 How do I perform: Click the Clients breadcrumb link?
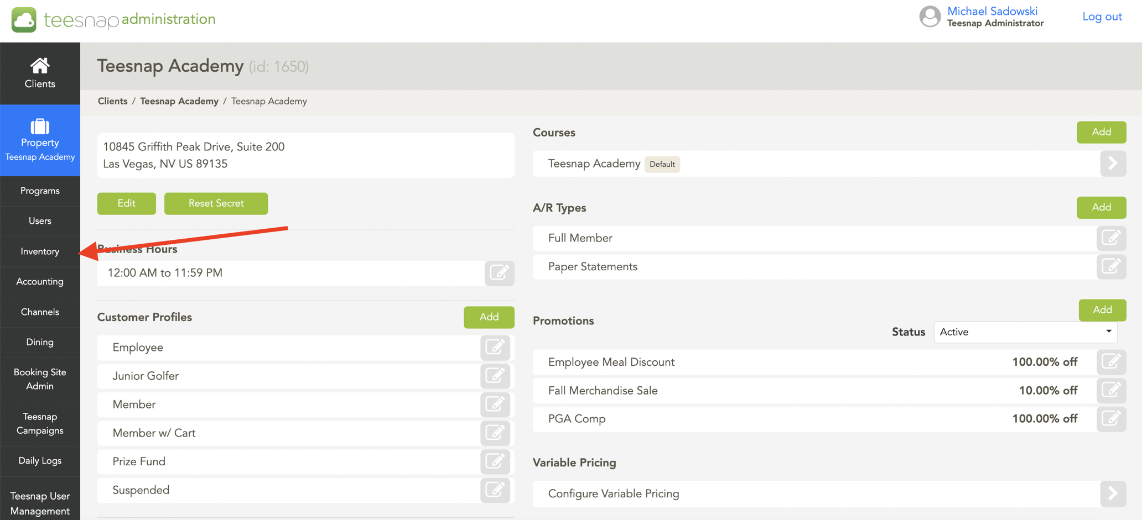112,101
